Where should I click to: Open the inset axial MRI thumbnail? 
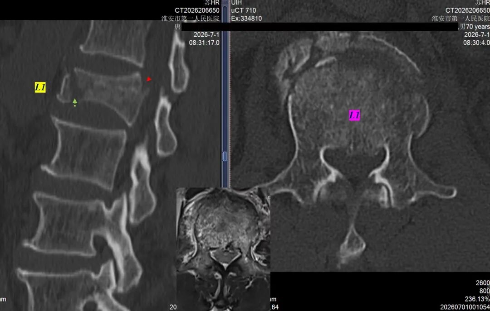223,249
